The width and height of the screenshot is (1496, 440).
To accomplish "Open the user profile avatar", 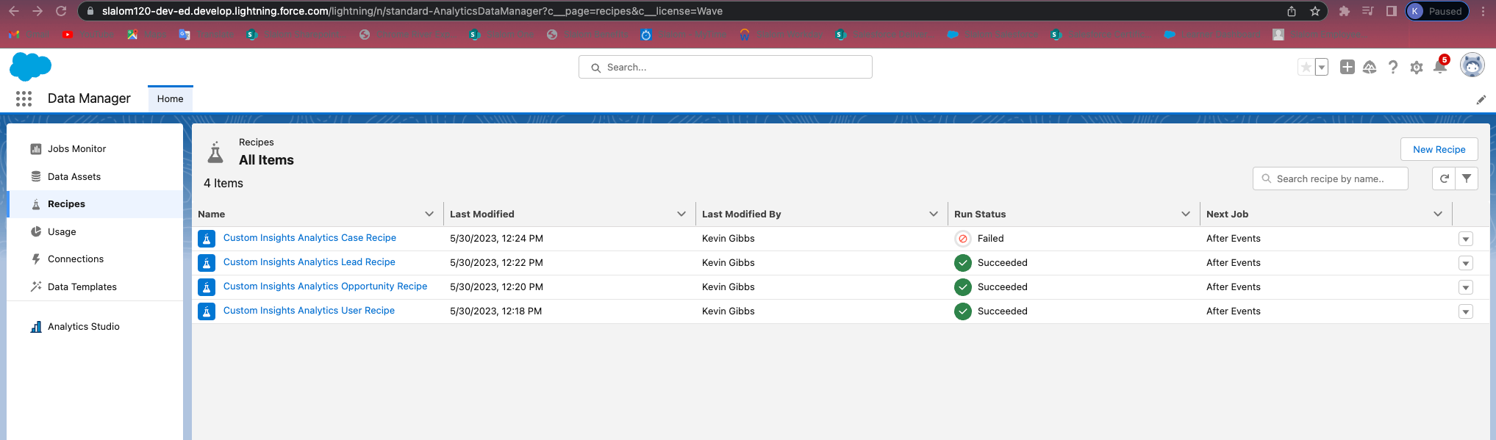I will 1472,65.
